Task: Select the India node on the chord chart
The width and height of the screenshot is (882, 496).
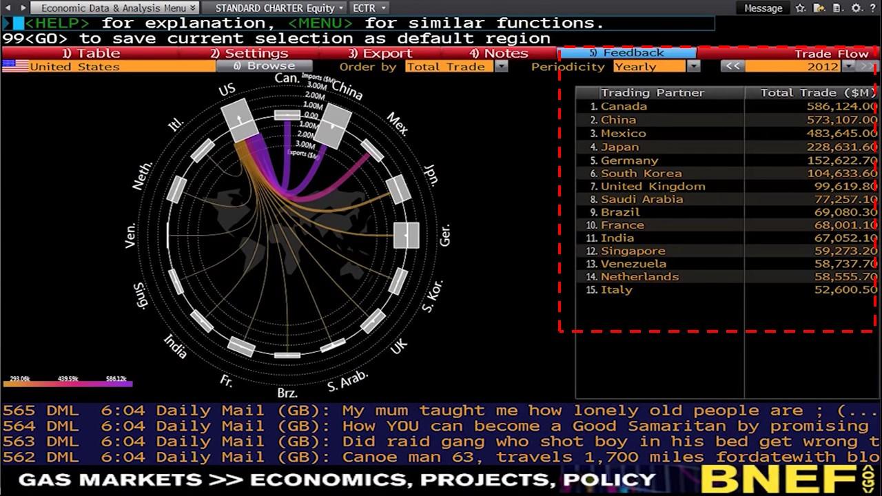Action: point(202,320)
